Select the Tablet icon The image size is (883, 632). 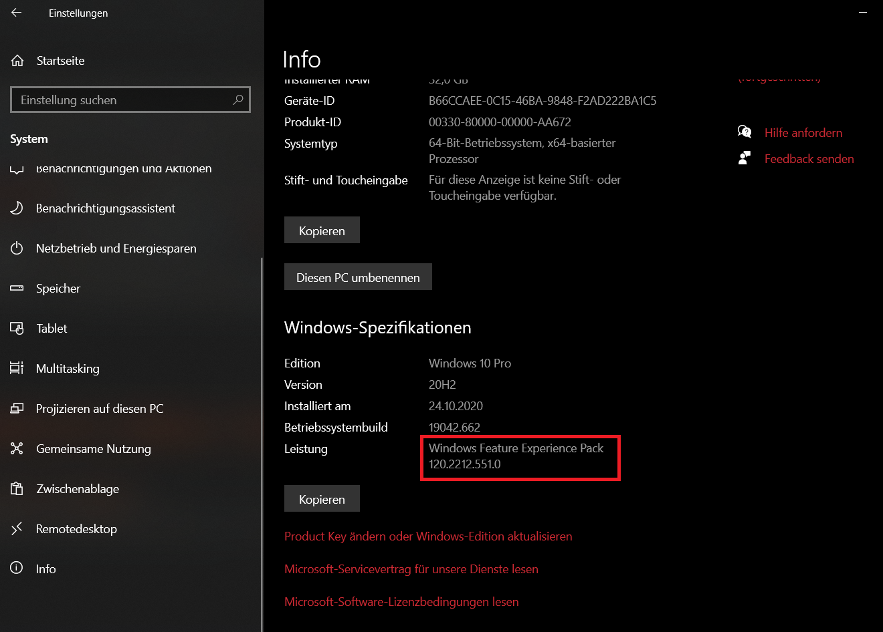tap(17, 329)
